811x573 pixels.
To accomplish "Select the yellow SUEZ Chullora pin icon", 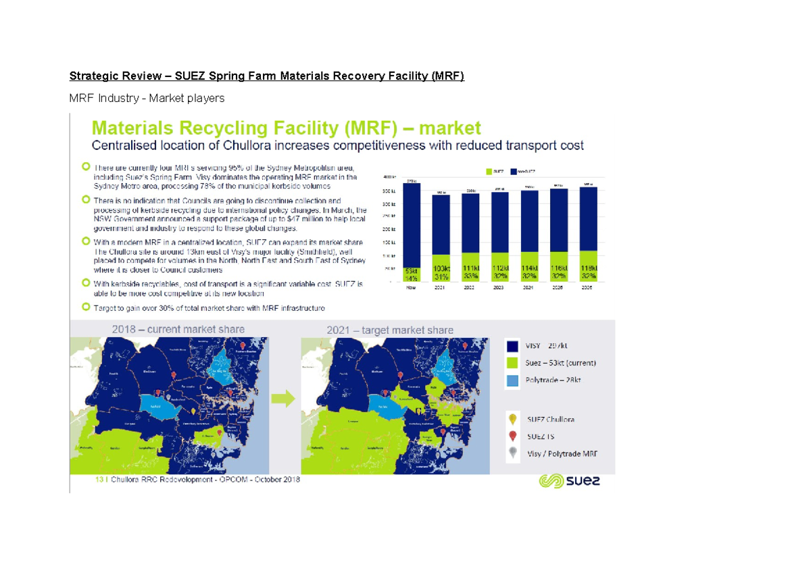I will 512,419.
